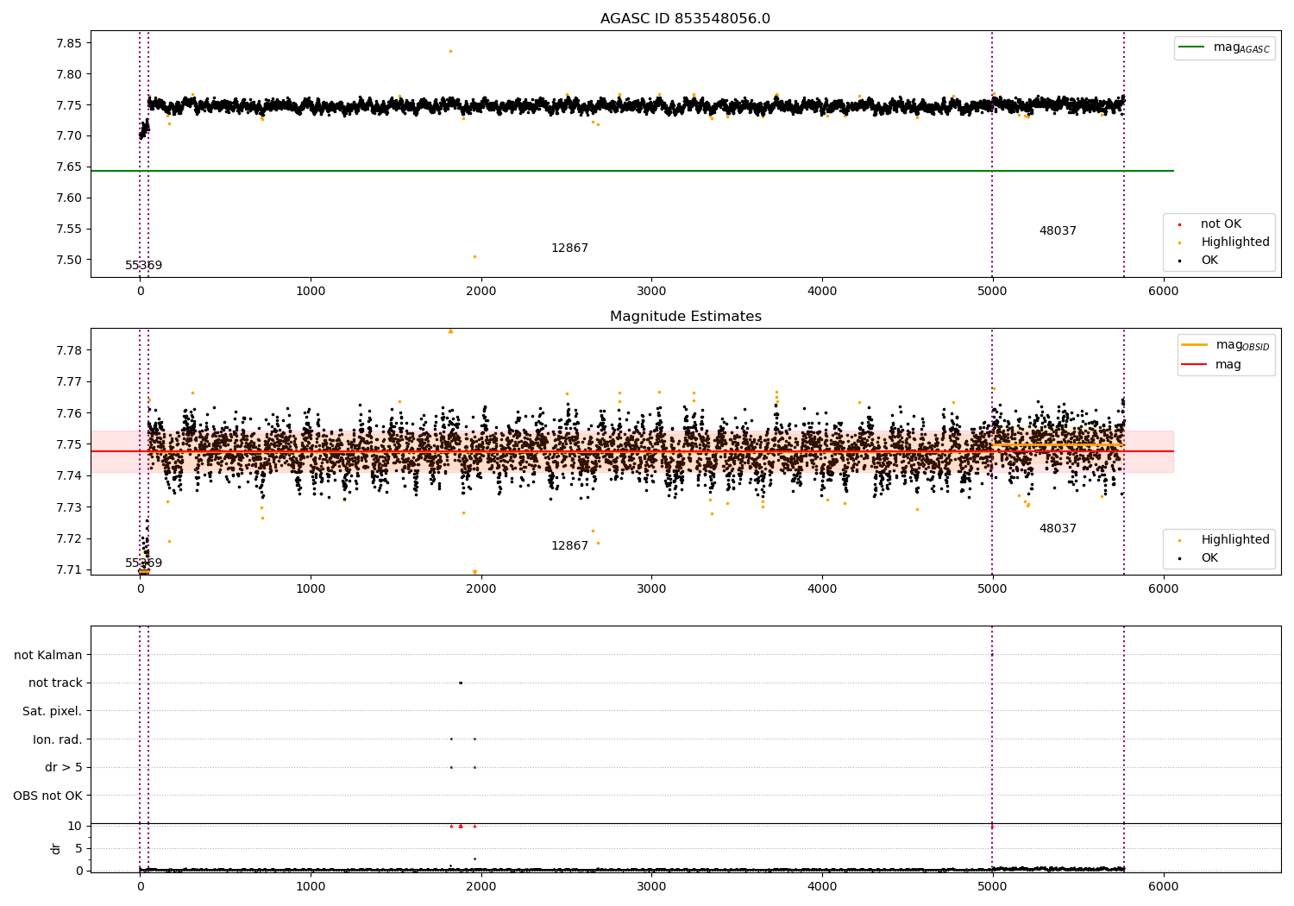Click the 10 tick on the dr axis
This screenshot has width=1294, height=906.
[x=75, y=827]
